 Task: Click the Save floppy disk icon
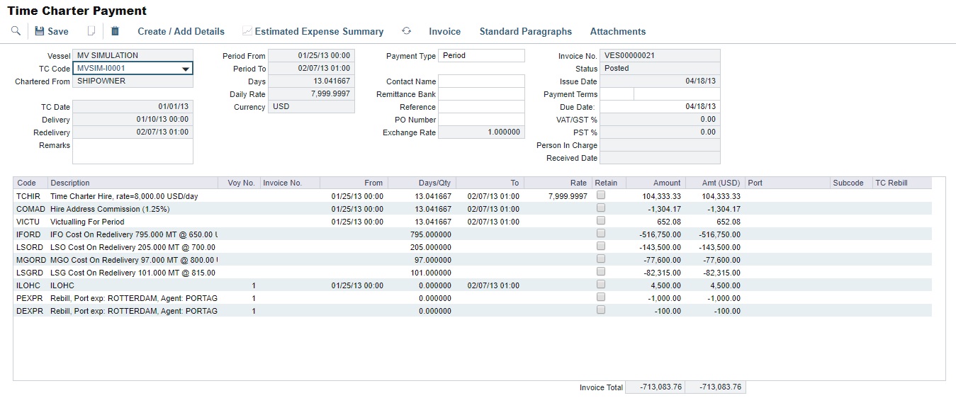point(40,31)
